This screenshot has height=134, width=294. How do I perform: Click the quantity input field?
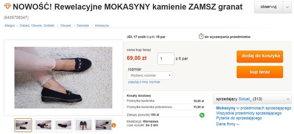pos(166,59)
